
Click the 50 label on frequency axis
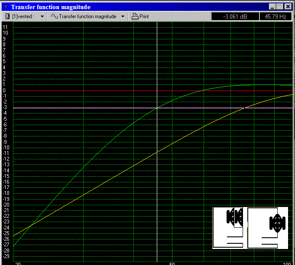pyautogui.click(x=172, y=264)
